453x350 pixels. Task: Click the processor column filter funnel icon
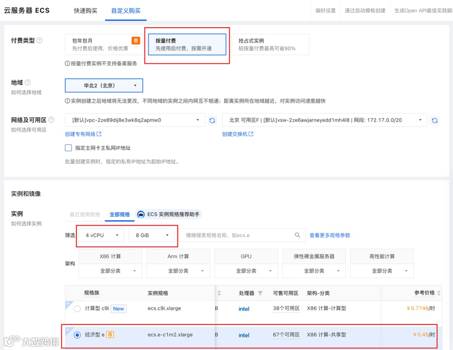pos(260,293)
